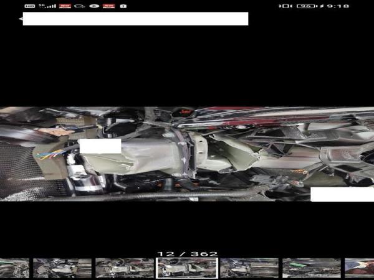Tap the leftmost VoLTE status icon
Viewport: 374px width, 280px height.
[x=30, y=6]
